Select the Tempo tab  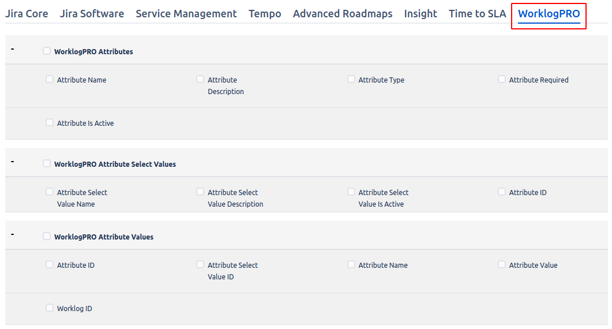point(265,14)
